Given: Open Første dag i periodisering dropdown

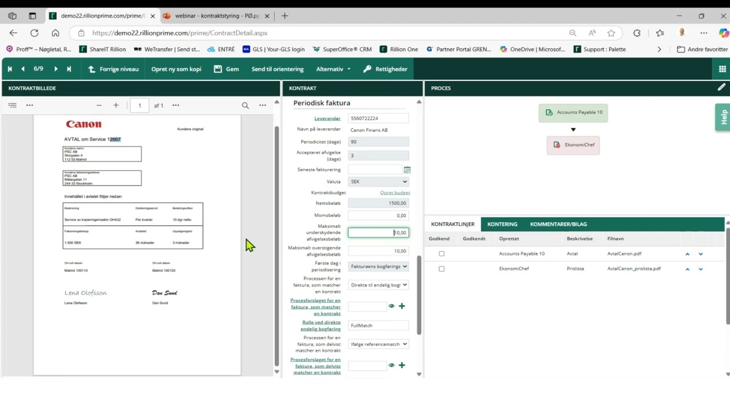Looking at the screenshot, I should pyautogui.click(x=379, y=267).
